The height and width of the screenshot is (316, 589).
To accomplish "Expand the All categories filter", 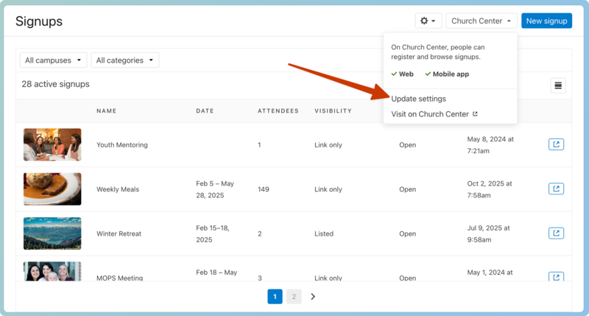I will 125,60.
